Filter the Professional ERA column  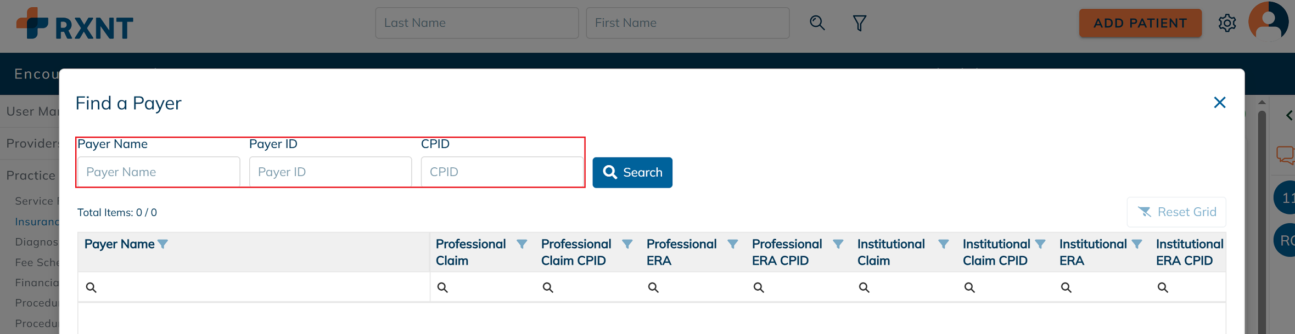point(732,244)
